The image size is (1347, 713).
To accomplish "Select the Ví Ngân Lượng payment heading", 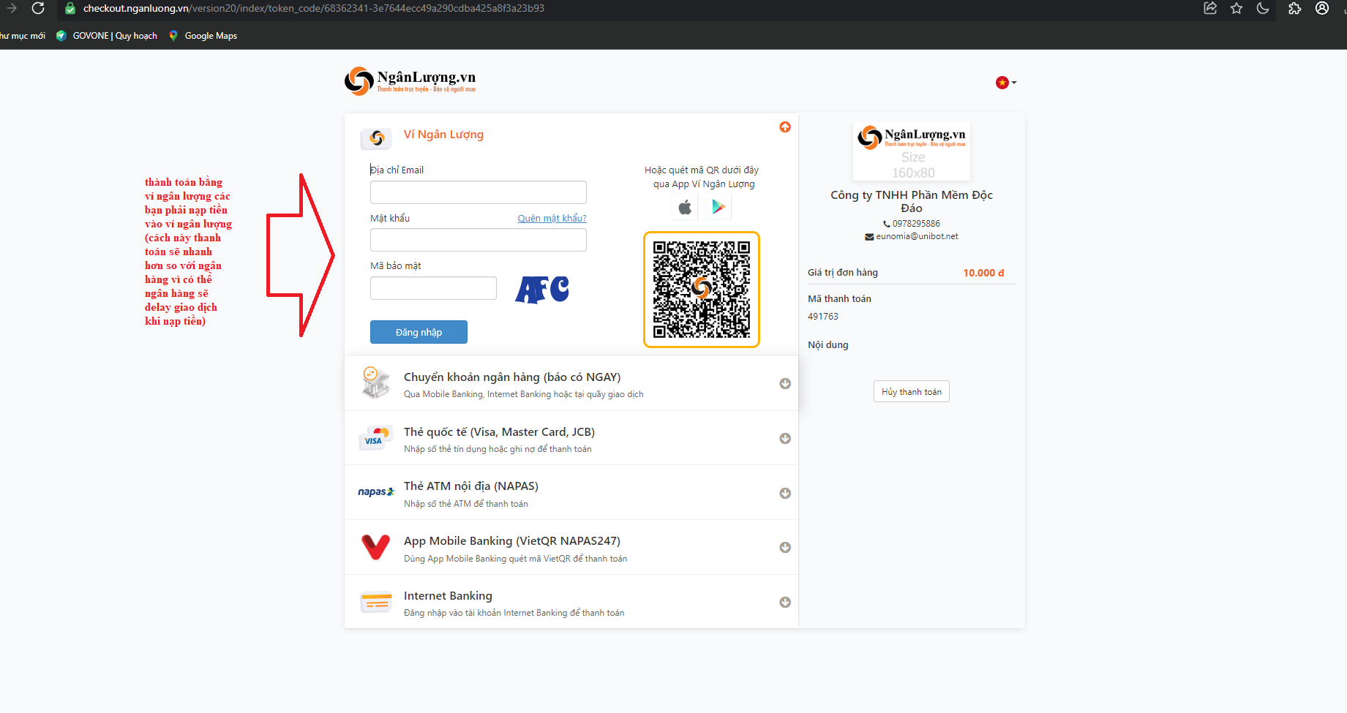I will tap(443, 135).
